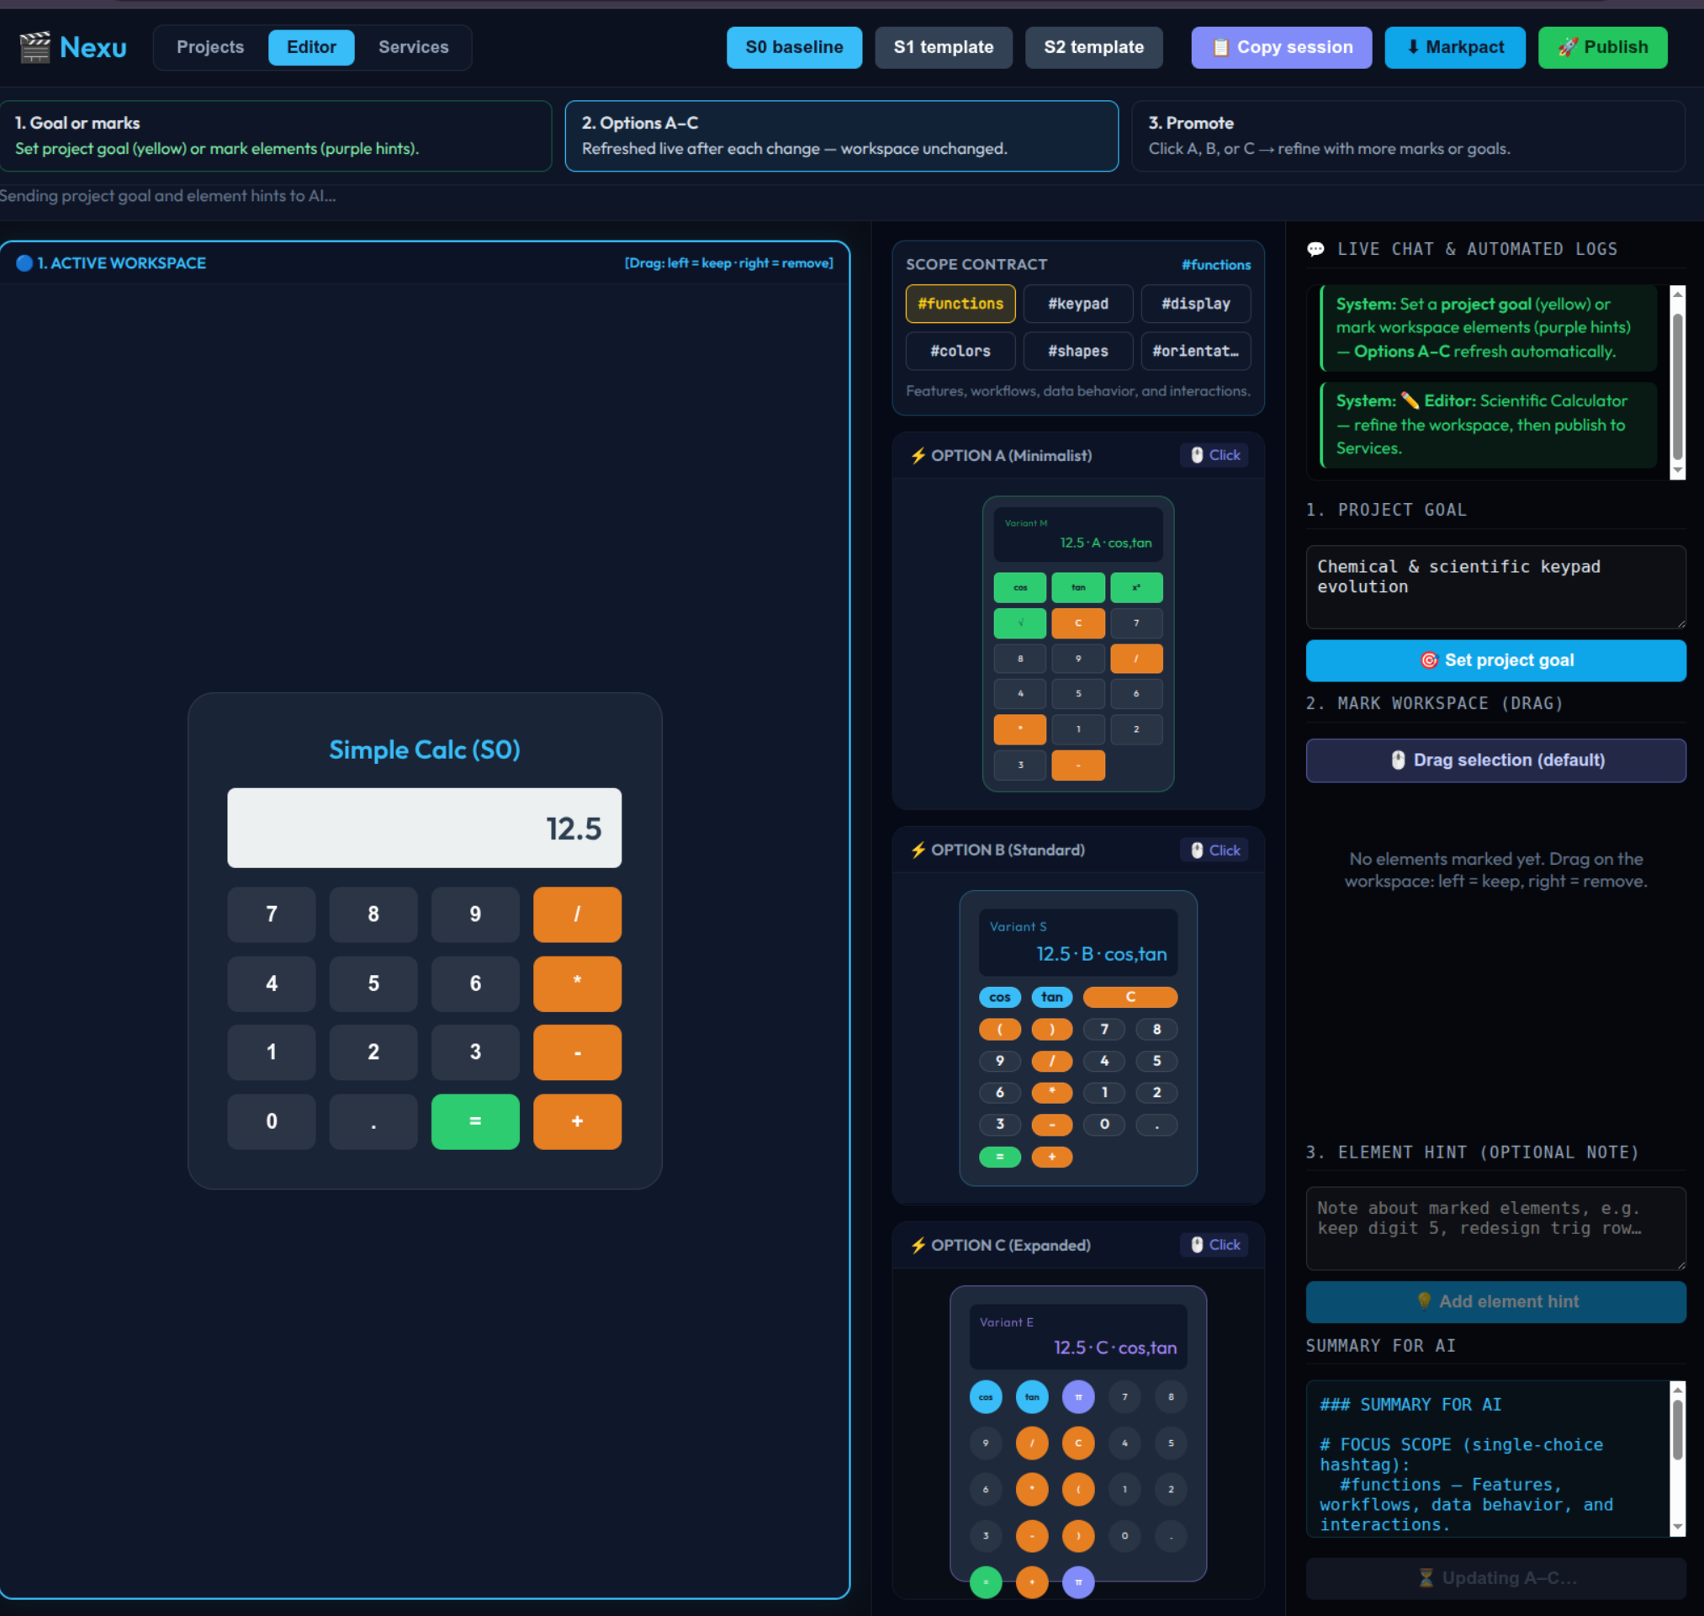Click the #functions label in Scope Contract header

pos(1216,265)
